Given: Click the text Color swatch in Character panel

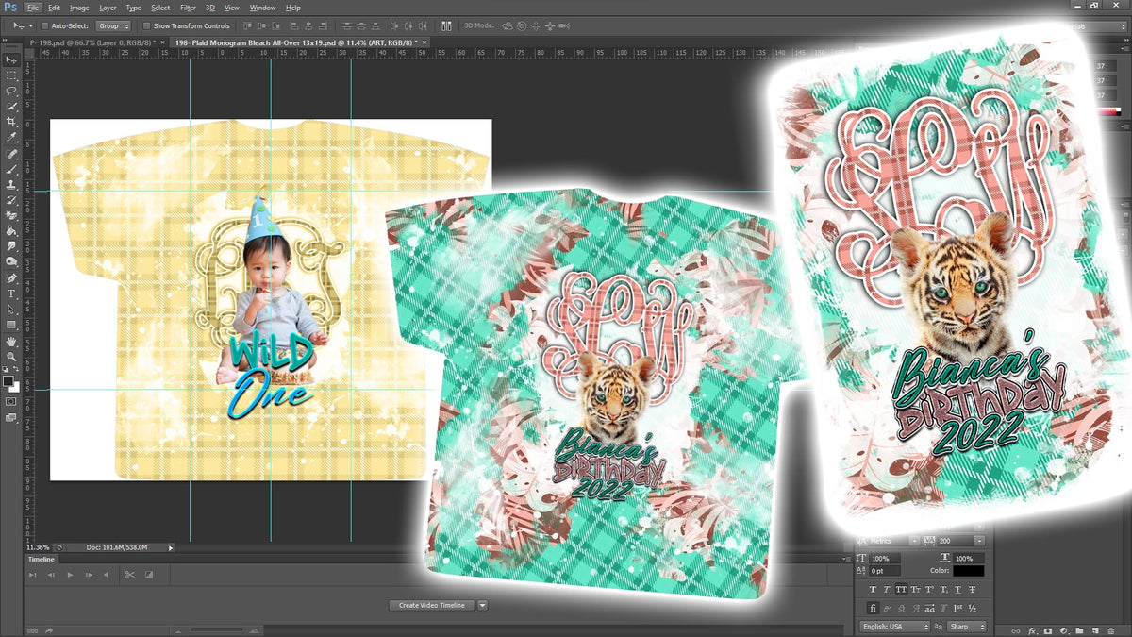Looking at the screenshot, I should tap(969, 571).
